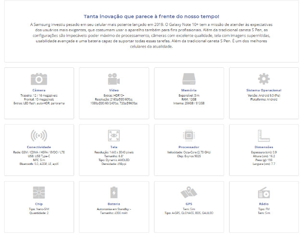Click 'Bluetooth: 5.0, A2DP, LE, aptX' line
The image size is (308, 238).
pyautogui.click(x=39, y=164)
